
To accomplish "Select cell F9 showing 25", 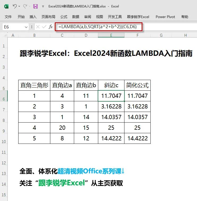I will (x=137, y=128).
